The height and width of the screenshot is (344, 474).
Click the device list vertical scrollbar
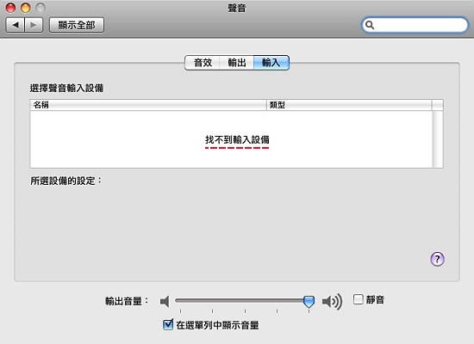pyautogui.click(x=438, y=138)
